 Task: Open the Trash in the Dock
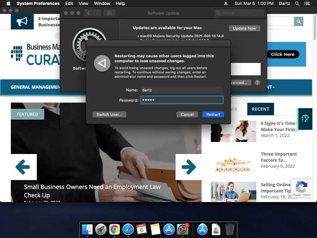[x=229, y=230]
